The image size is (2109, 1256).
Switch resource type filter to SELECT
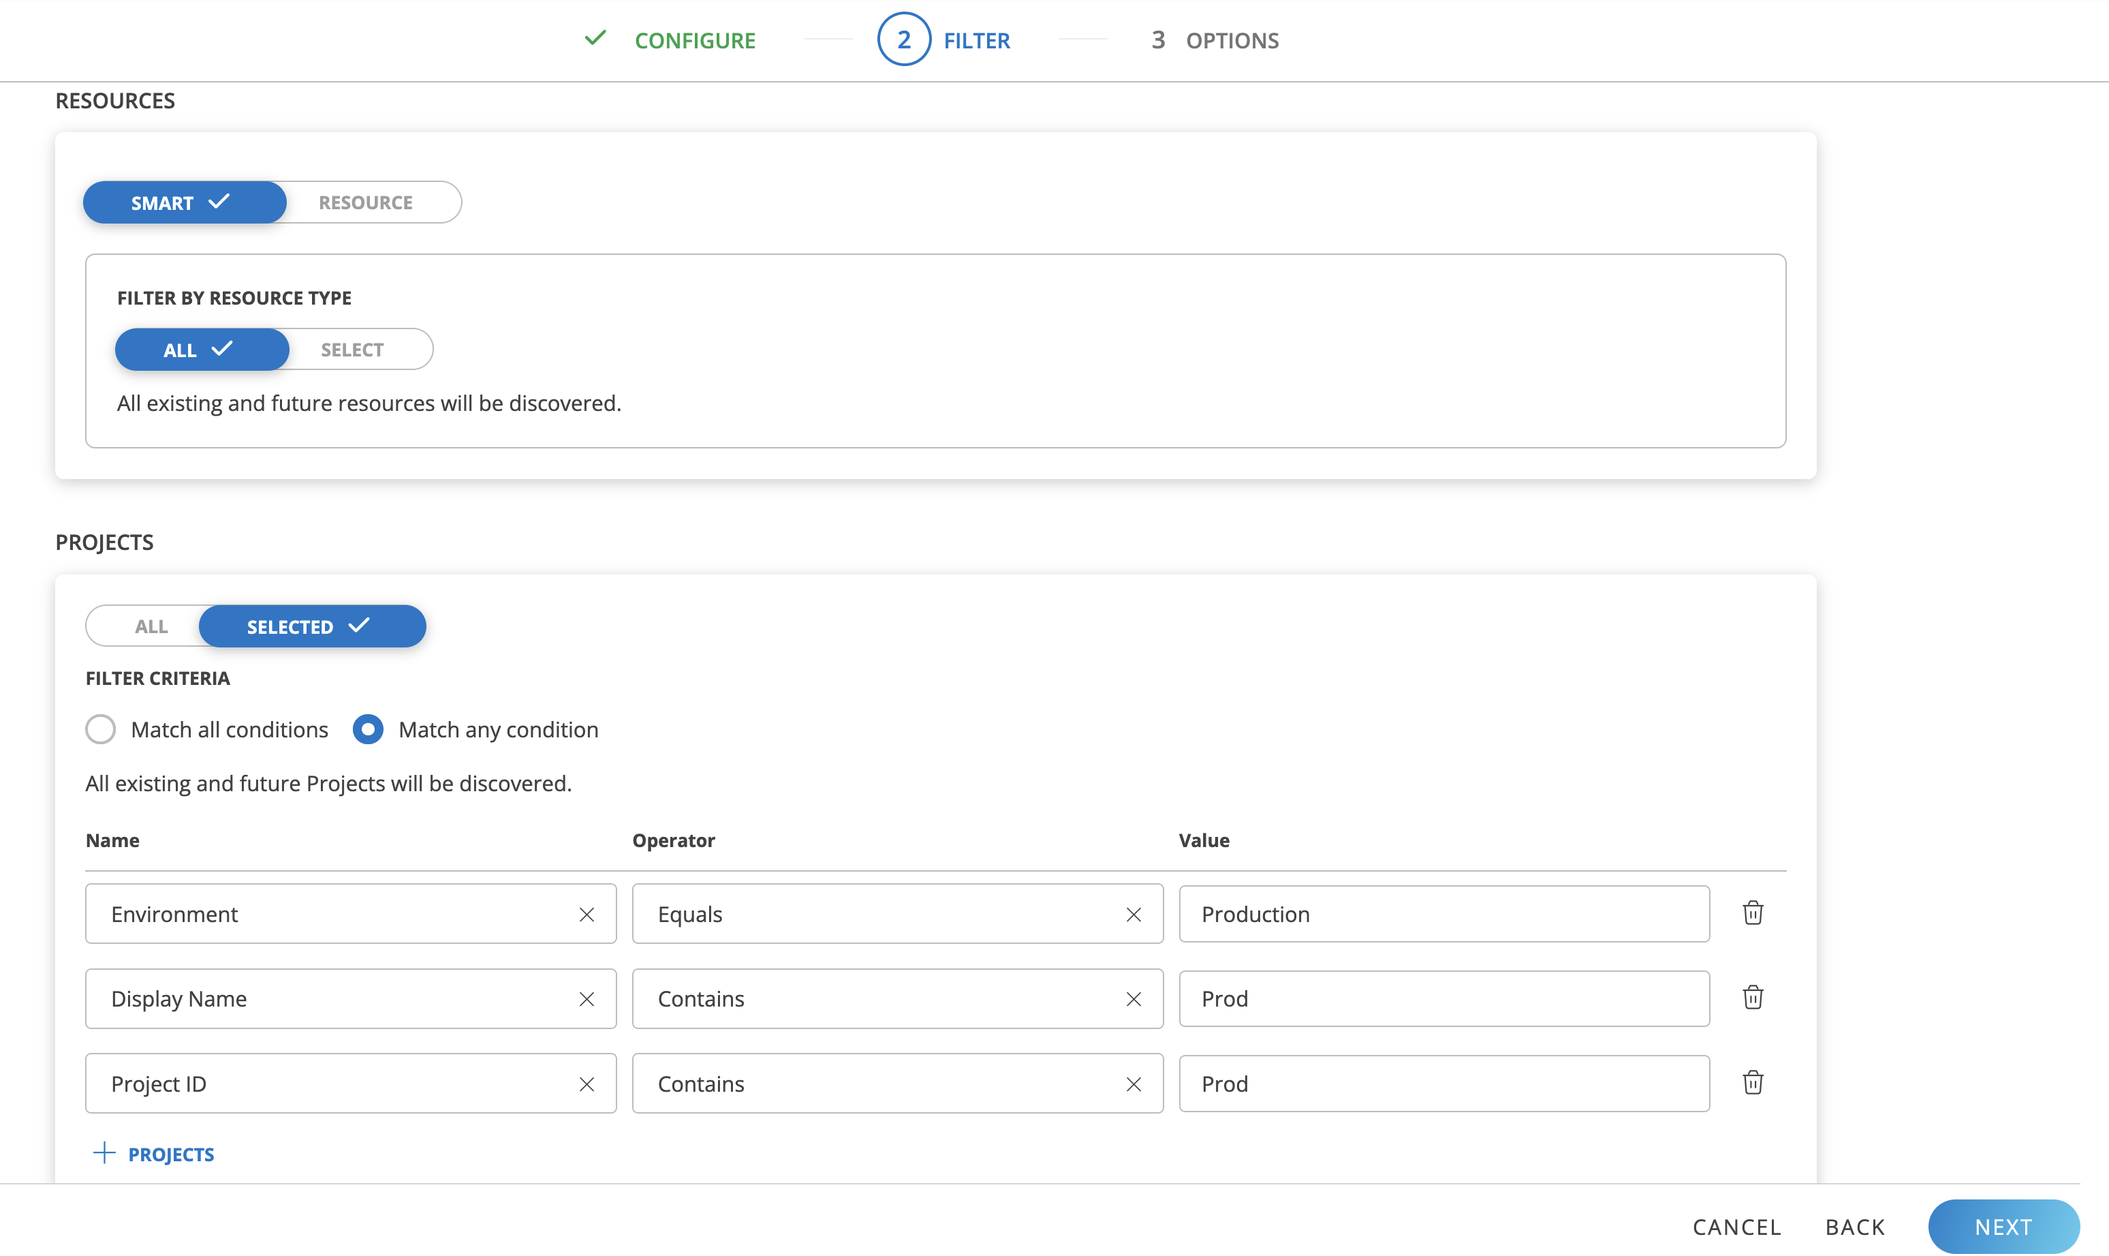[x=352, y=350]
